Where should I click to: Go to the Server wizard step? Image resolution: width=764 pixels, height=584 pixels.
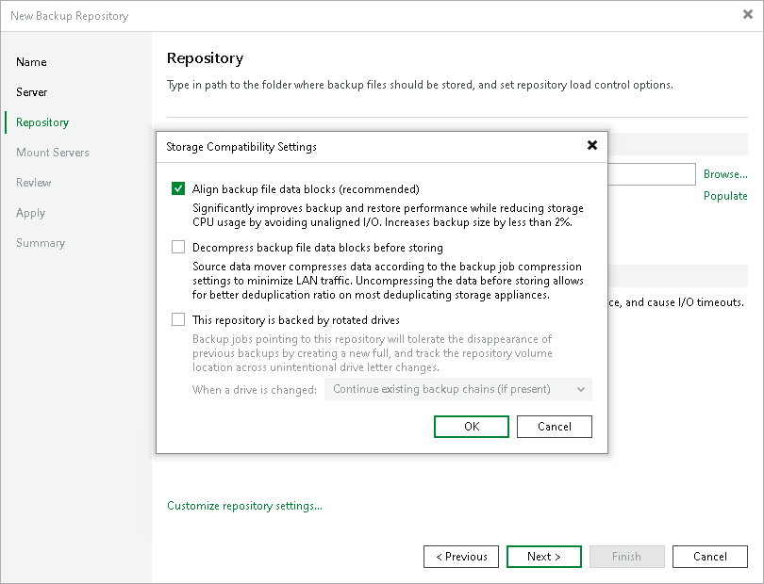32,92
